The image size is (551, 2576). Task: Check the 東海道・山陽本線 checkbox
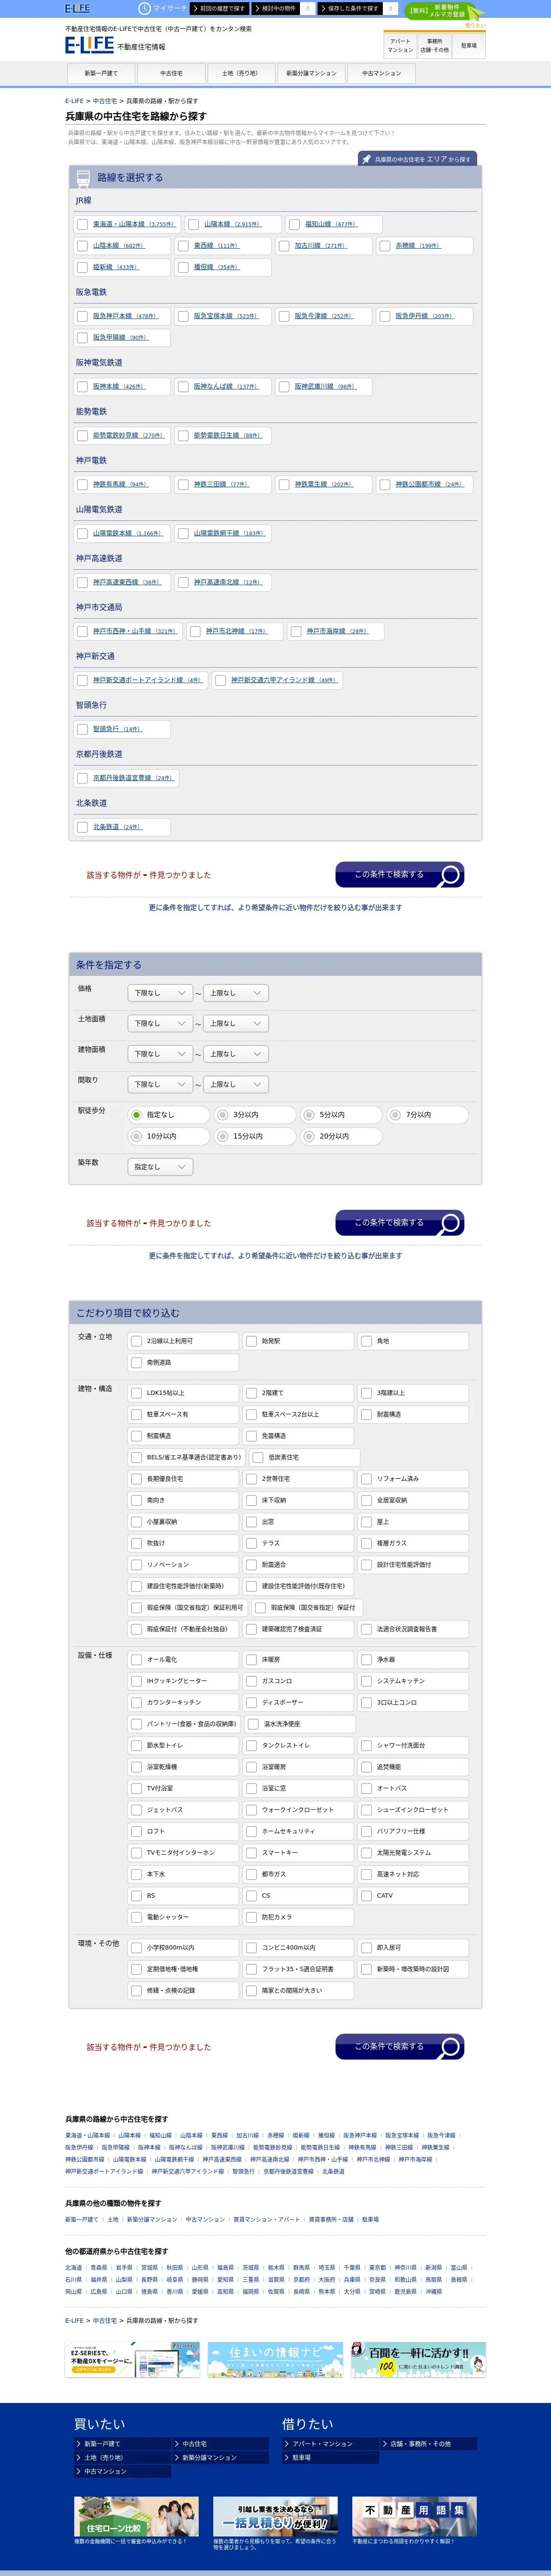(82, 224)
